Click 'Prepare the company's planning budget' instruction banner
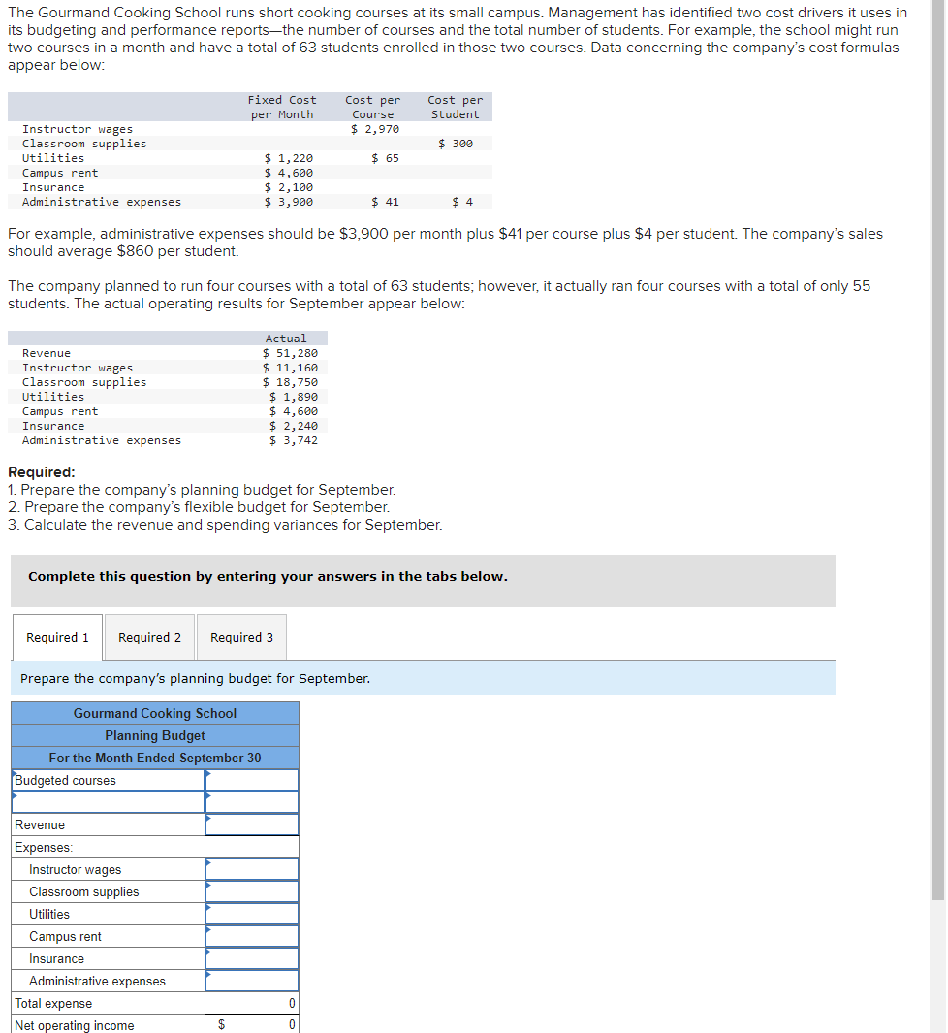948x1033 pixels. tap(423, 679)
